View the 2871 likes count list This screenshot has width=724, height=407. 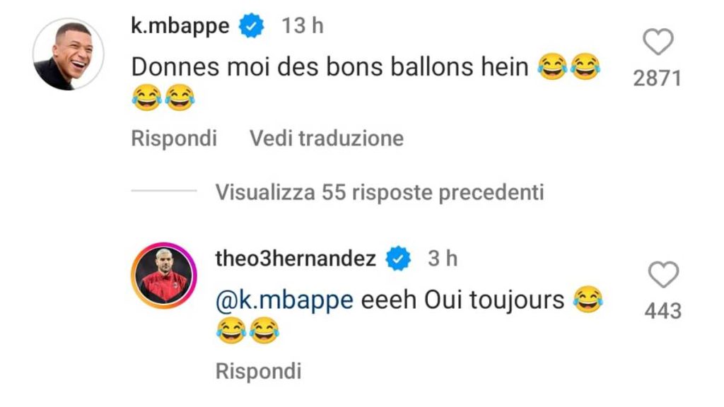(658, 78)
